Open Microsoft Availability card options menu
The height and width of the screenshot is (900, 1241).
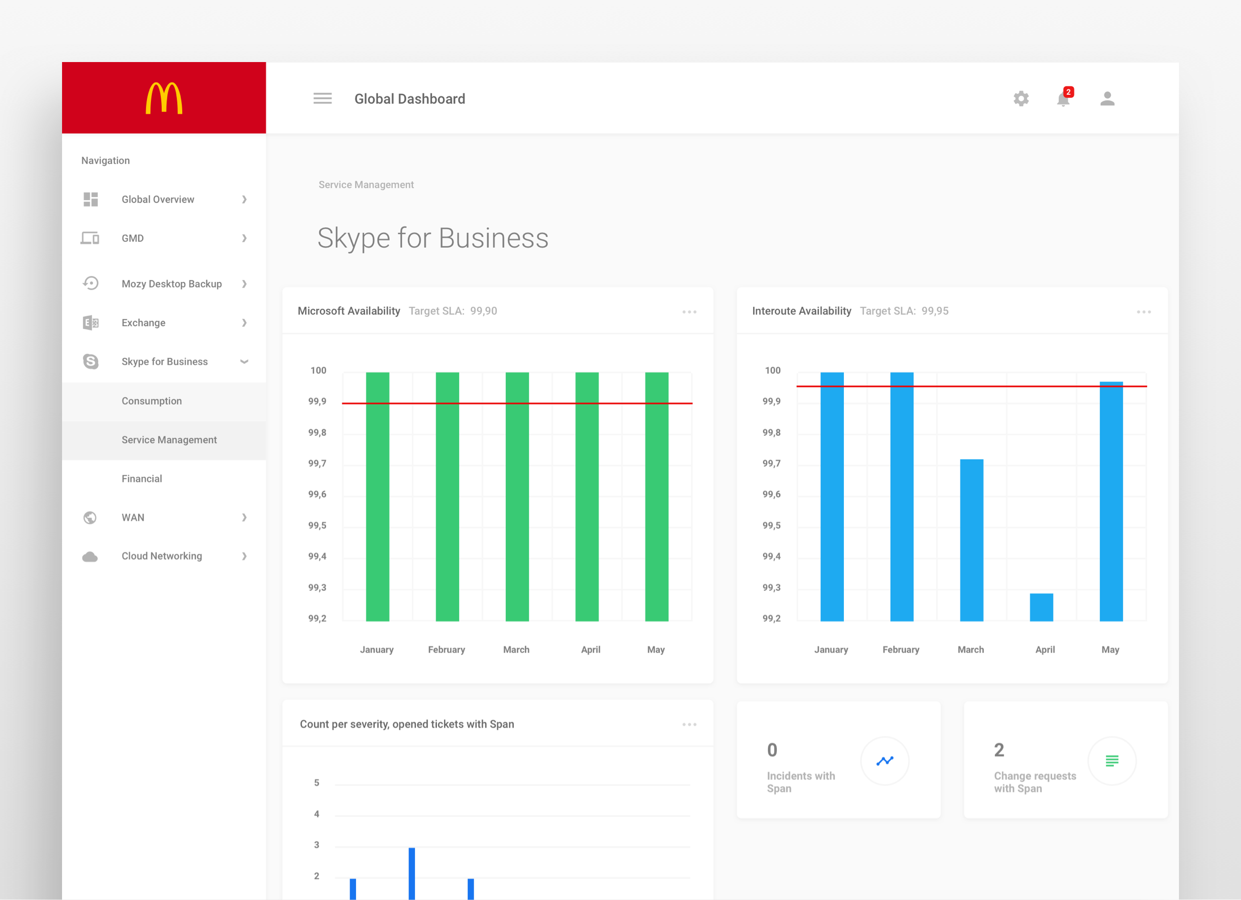[689, 312]
